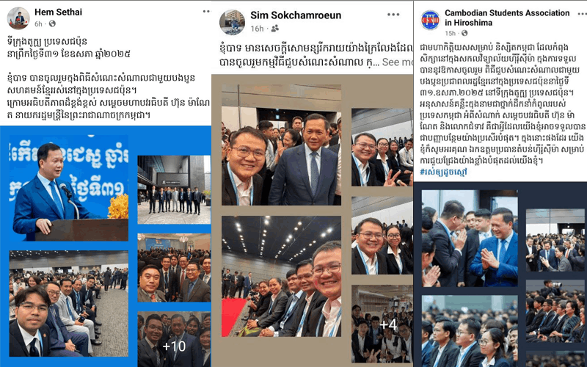Click the blue Khmer hashtag link
Screen dimensions: 587x367
(x=443, y=172)
